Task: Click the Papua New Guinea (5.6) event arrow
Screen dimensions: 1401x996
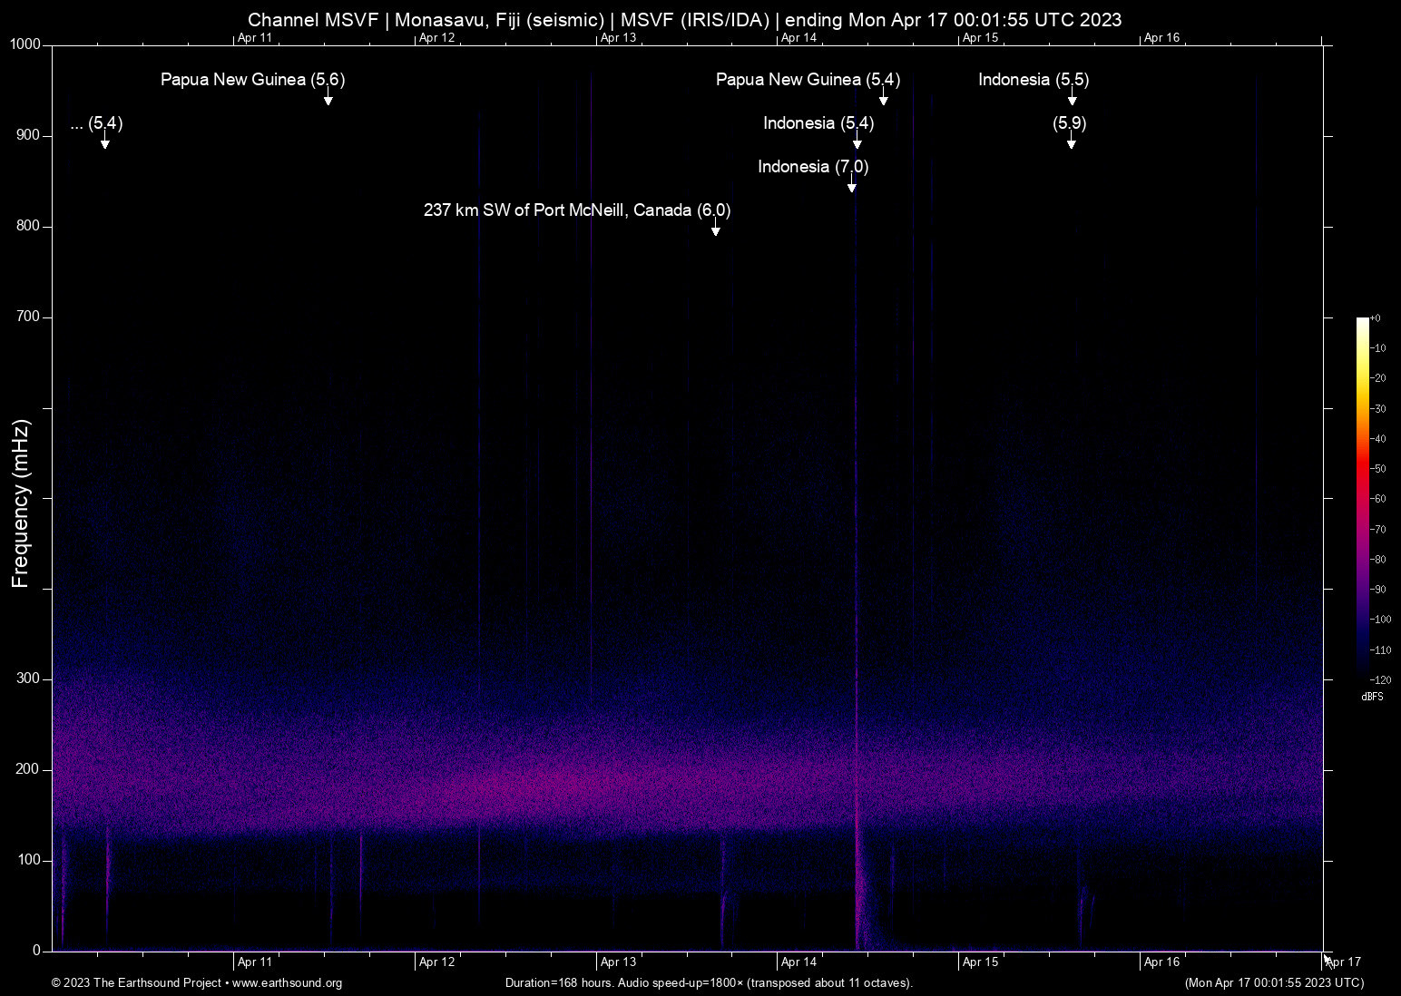Action: coord(328,99)
